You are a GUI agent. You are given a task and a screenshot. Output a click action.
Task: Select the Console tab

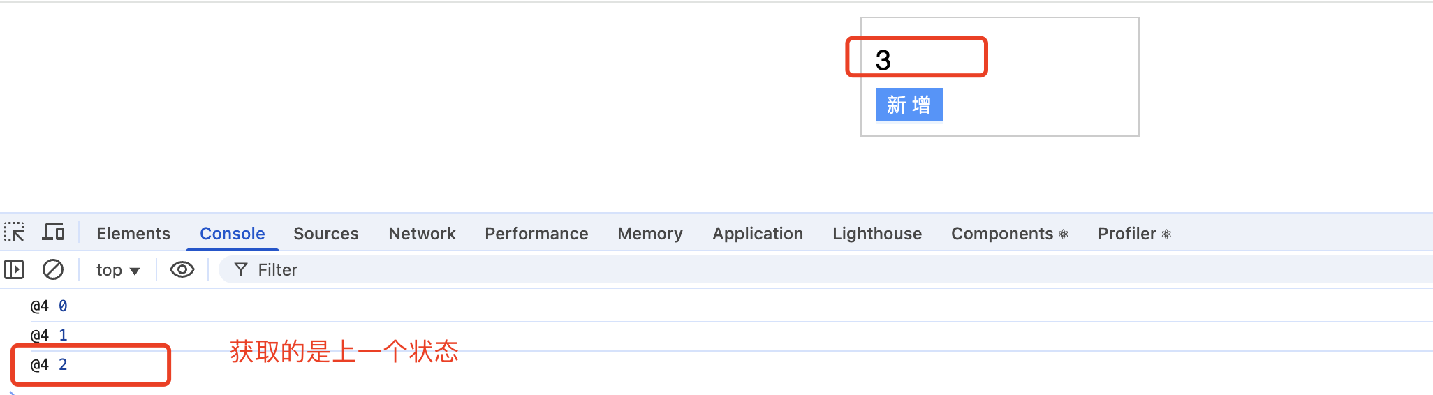233,234
